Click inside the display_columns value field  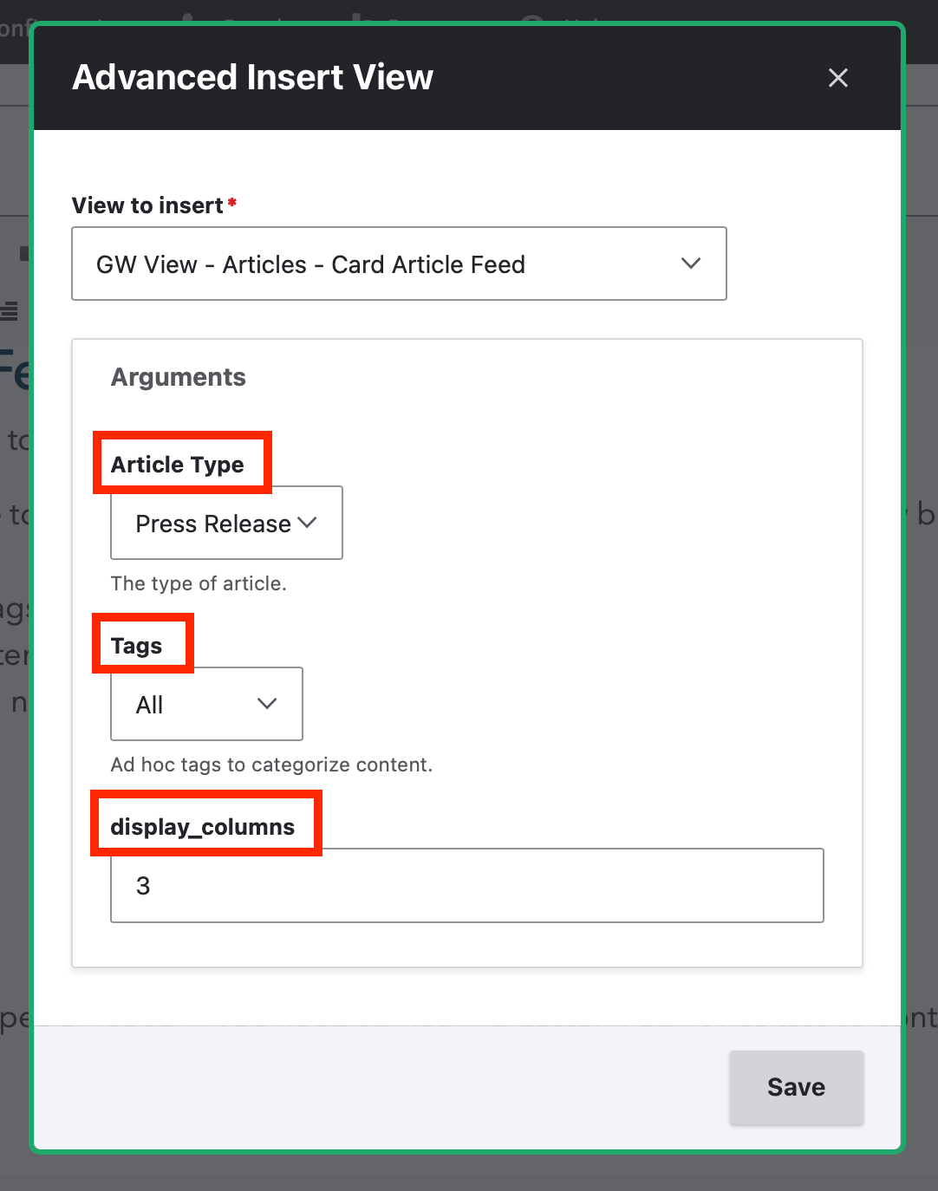coord(466,885)
